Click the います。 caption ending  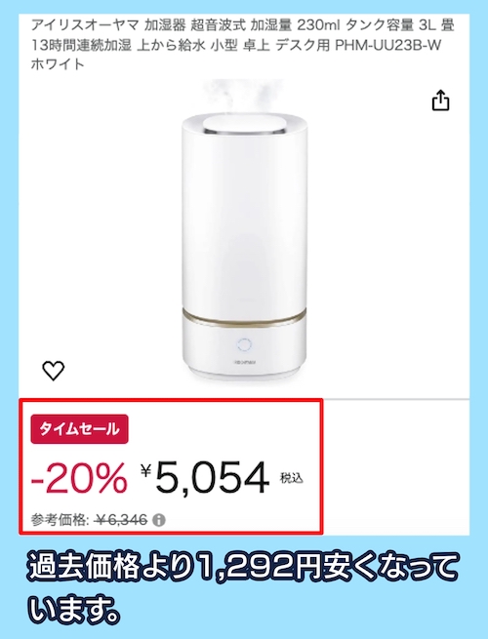(75, 610)
